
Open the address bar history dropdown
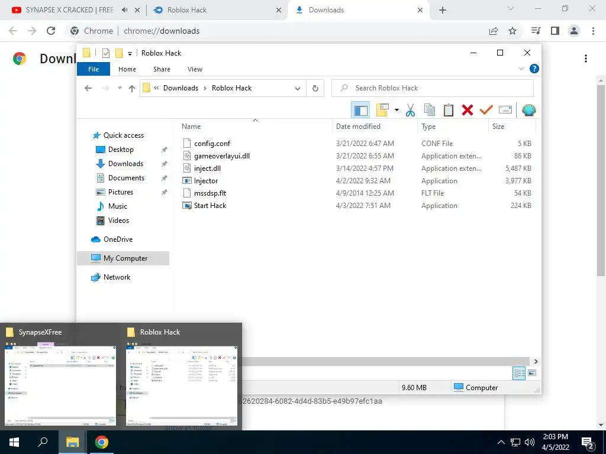(x=297, y=89)
